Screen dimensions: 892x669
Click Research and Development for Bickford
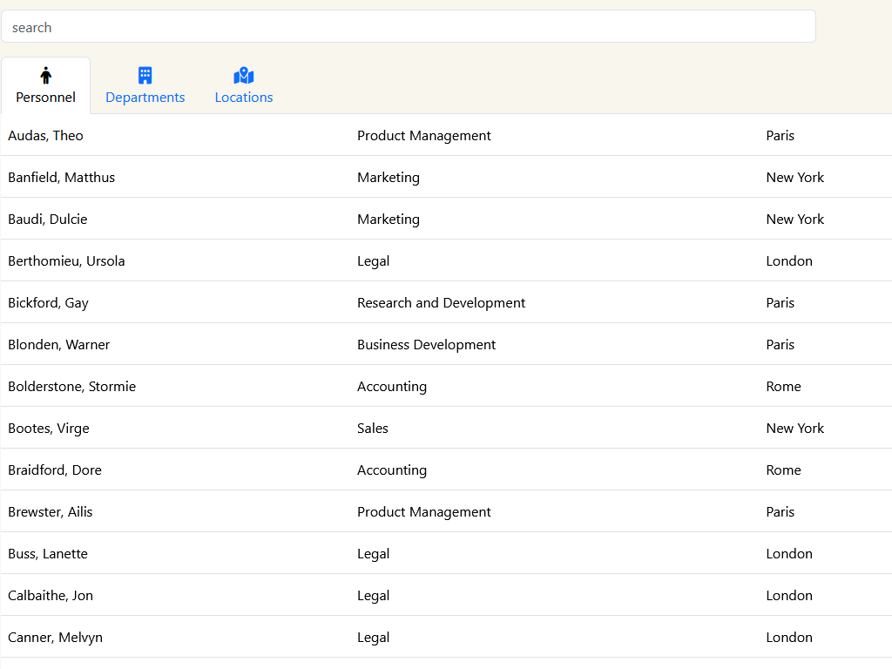441,303
